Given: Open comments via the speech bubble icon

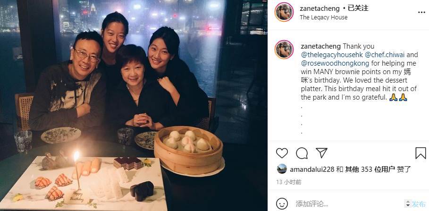Looking at the screenshot, I should click(302, 153).
